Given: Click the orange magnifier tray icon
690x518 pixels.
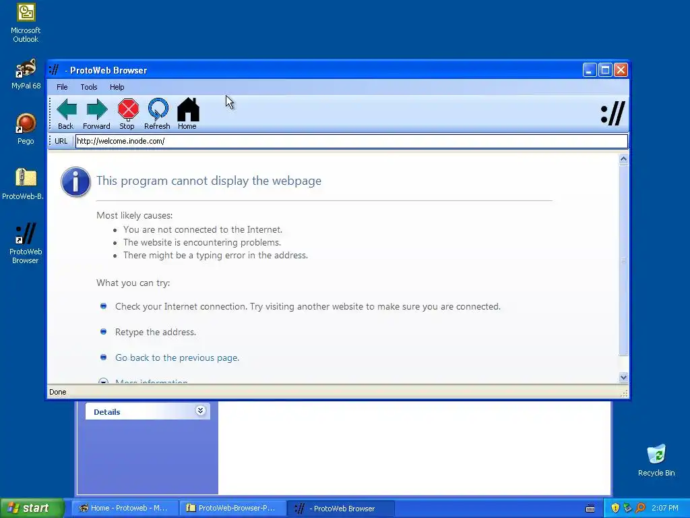Looking at the screenshot, I should click(x=640, y=509).
